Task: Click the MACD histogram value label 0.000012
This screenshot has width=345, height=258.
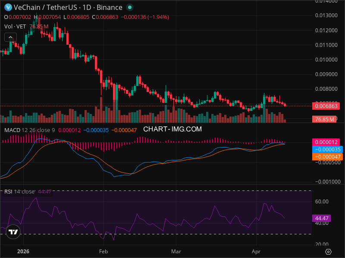Action: coord(326,142)
